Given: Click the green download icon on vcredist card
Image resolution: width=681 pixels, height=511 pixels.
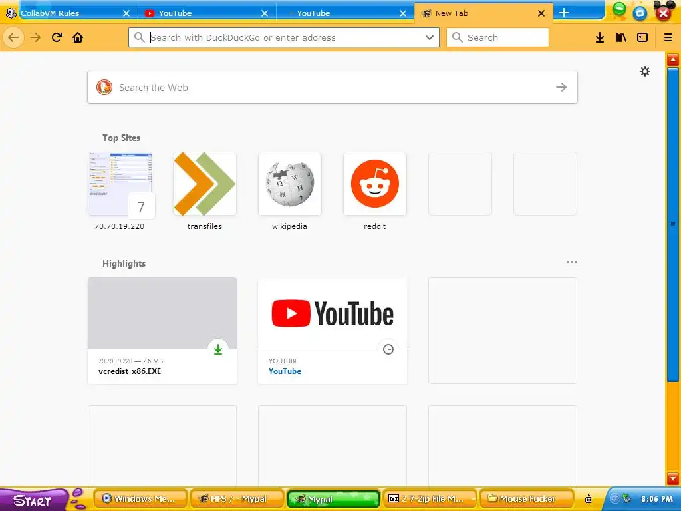Looking at the screenshot, I should coord(218,349).
